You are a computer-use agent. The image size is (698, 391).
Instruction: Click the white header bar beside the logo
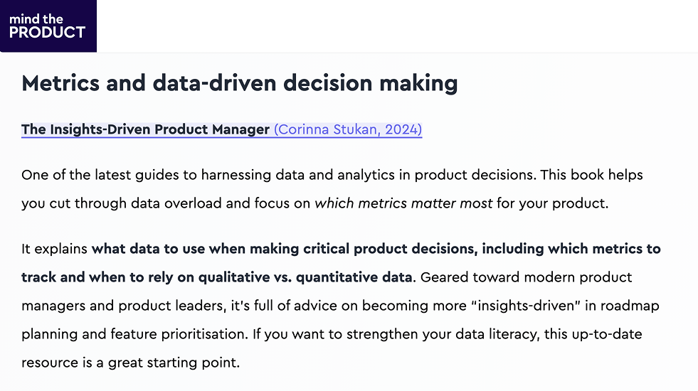397,26
